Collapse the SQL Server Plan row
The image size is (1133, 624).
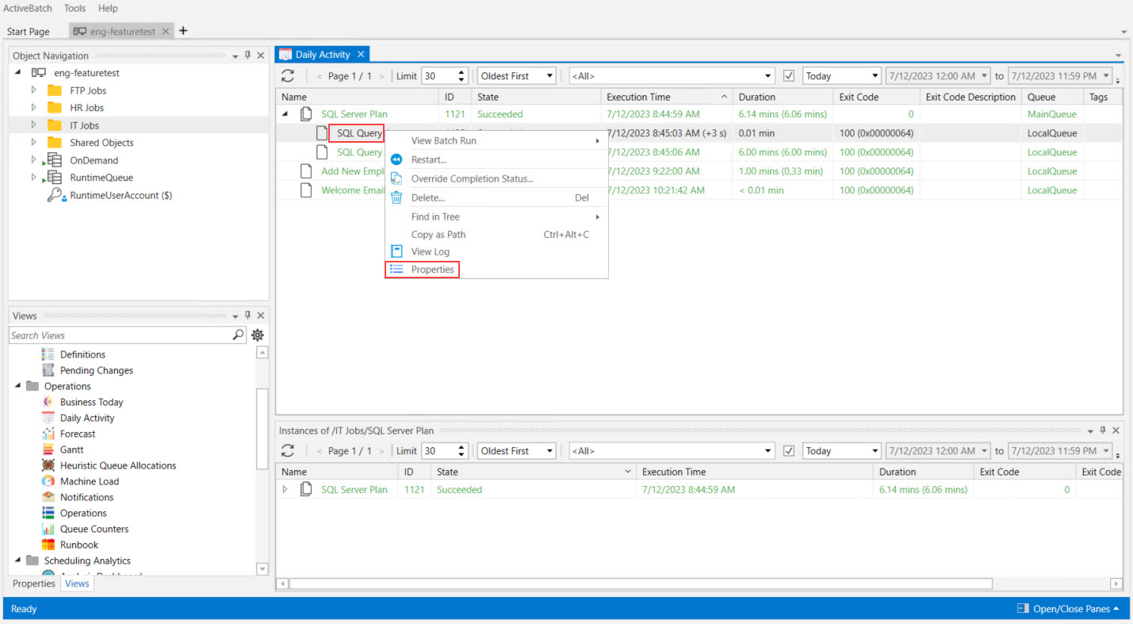click(285, 114)
